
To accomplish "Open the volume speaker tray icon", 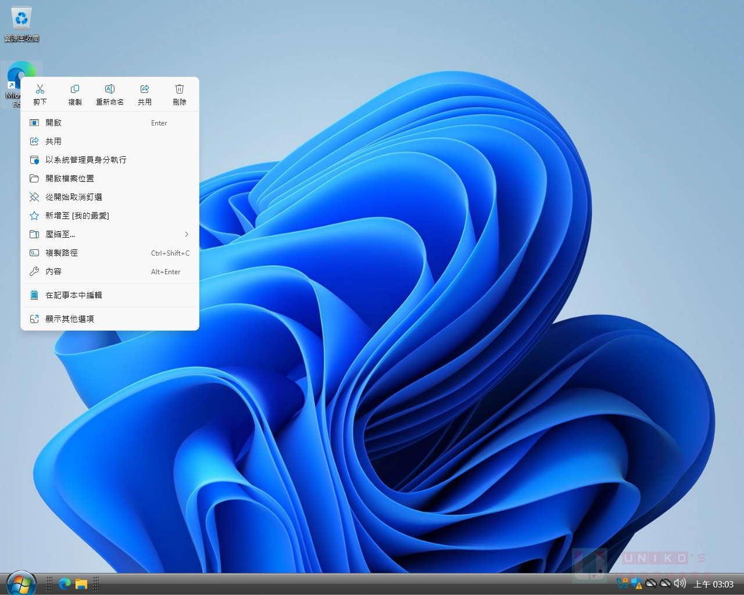I will 680,583.
